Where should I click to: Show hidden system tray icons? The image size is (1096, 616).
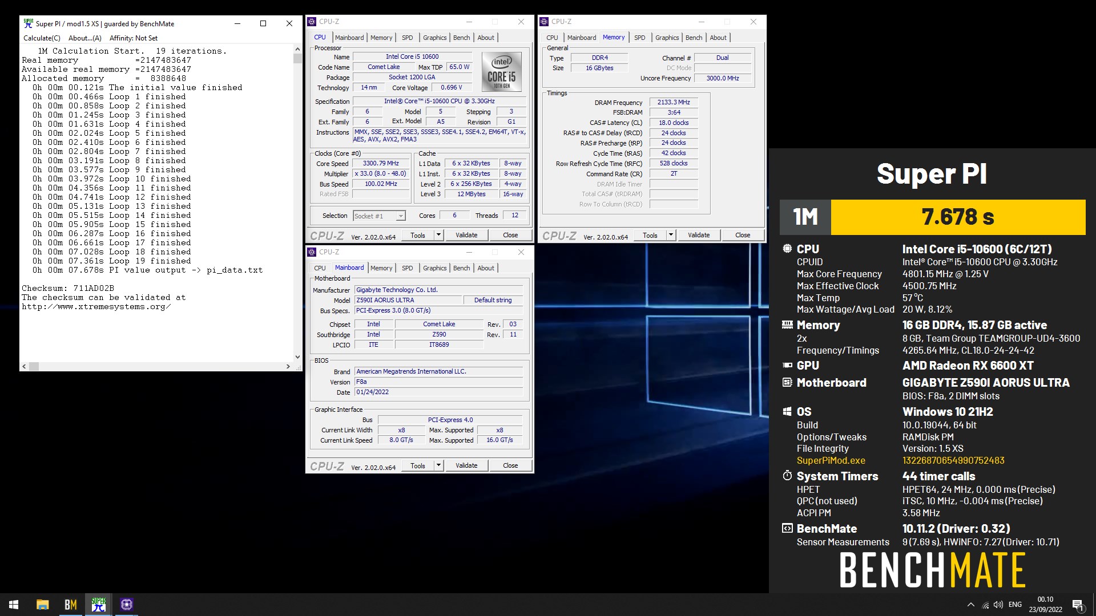(970, 605)
